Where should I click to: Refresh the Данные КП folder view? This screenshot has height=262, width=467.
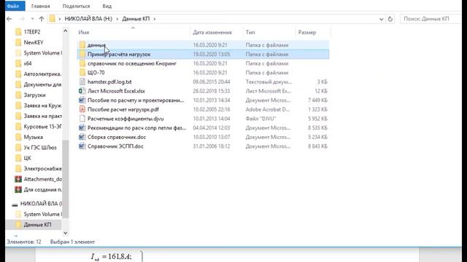coord(390,19)
